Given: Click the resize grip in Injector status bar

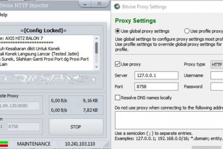Looking at the screenshot, I should click(x=107, y=144).
